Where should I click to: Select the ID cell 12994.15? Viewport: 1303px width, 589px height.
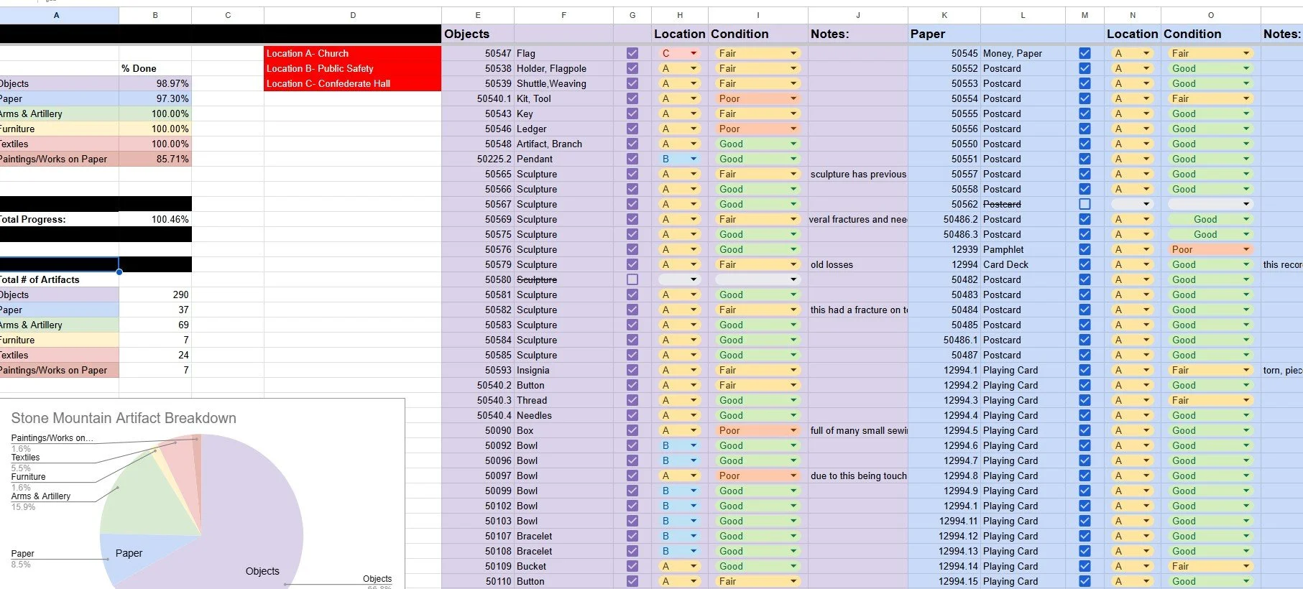(944, 581)
